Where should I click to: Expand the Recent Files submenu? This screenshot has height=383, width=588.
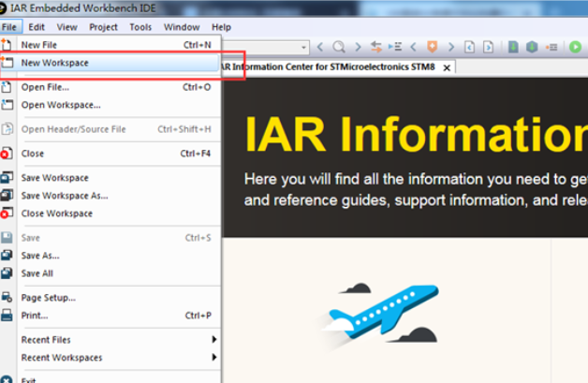click(x=110, y=340)
